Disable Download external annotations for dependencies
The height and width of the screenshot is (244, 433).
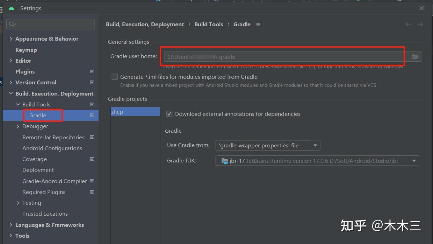coord(169,114)
